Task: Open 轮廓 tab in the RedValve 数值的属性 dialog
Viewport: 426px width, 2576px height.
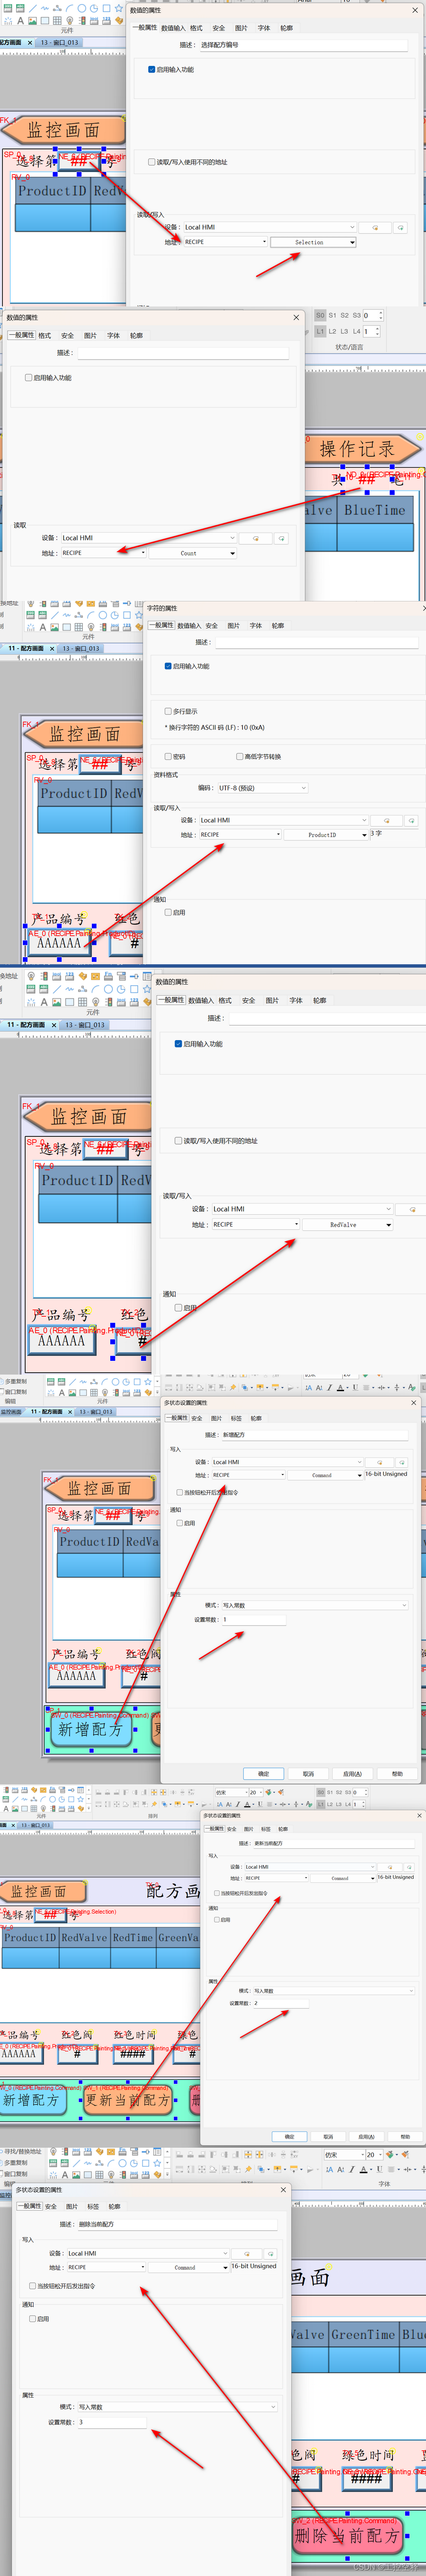Action: 319,1000
